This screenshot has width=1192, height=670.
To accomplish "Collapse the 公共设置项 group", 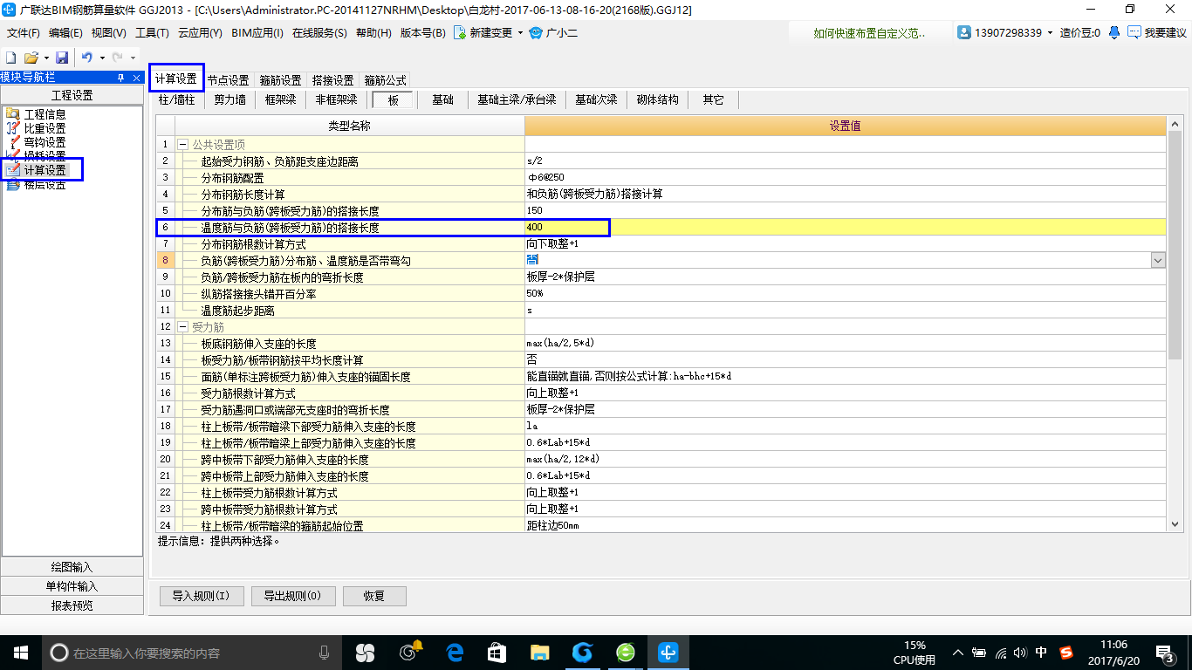I will click(x=182, y=144).
